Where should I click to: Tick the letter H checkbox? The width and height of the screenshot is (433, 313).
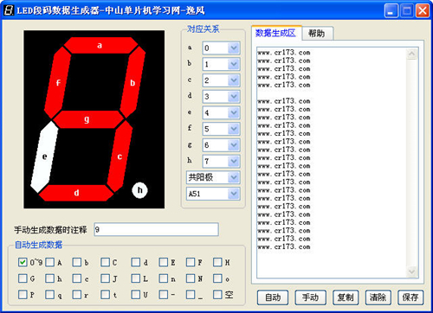[x=217, y=262]
